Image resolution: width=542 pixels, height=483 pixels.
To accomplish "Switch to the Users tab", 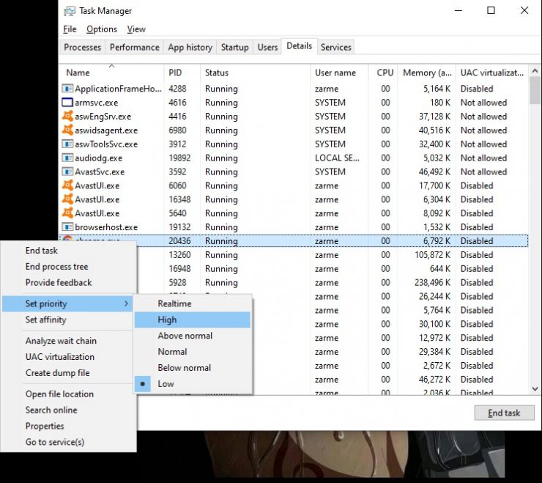I will 267,47.
